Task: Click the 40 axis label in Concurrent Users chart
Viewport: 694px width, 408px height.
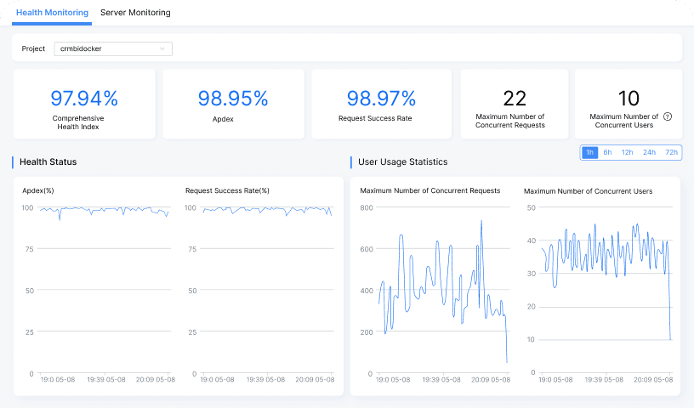Action: tap(531, 241)
